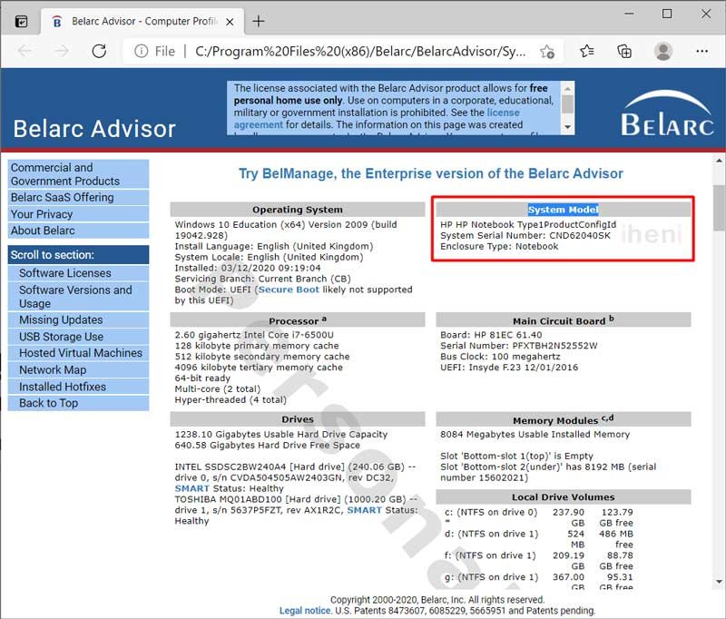Click the Memory Modules footnote d marker
The height and width of the screenshot is (619, 726).
(x=611, y=418)
